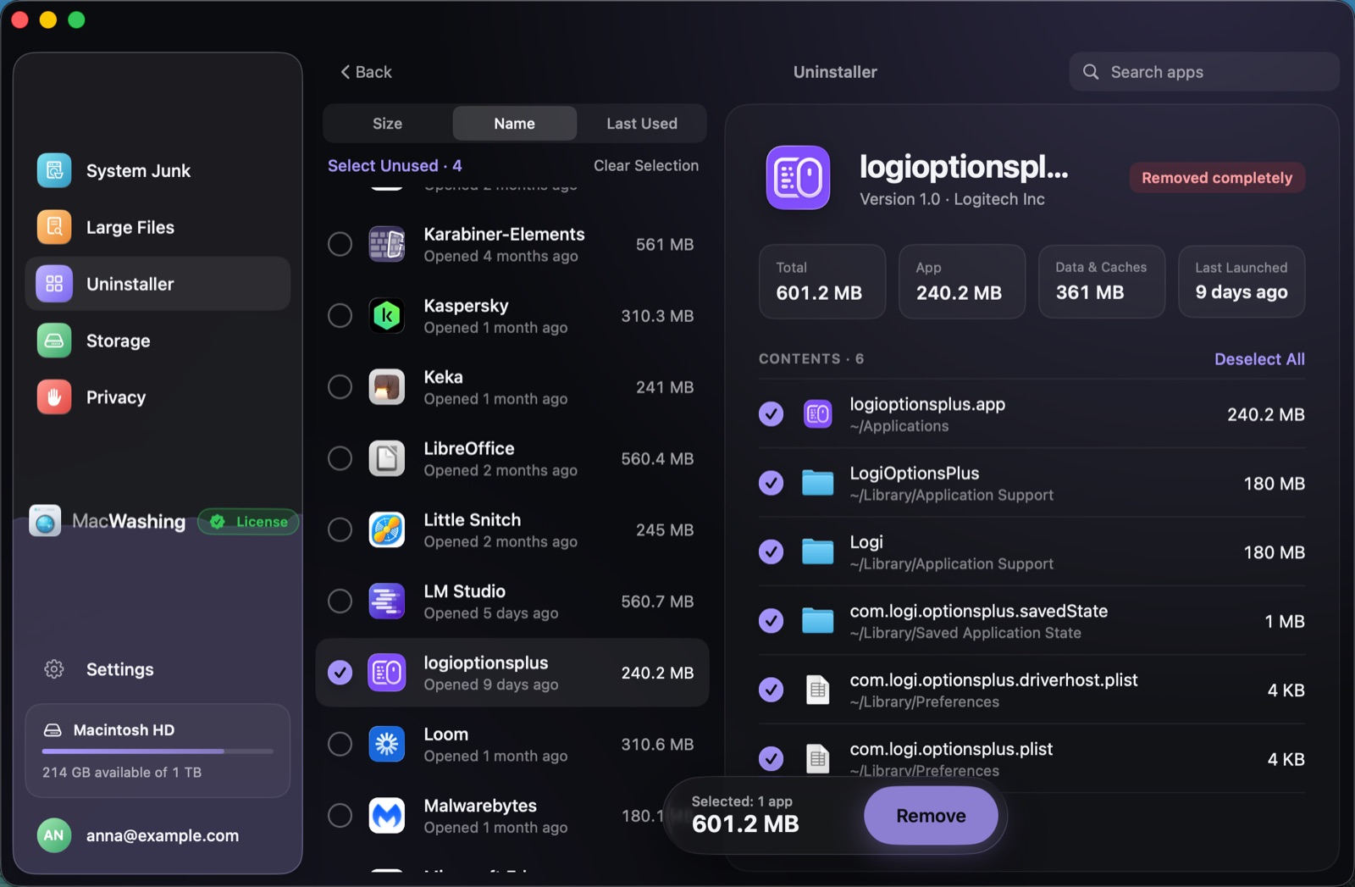This screenshot has height=887, width=1355.
Task: Click Clear Selection
Action: [646, 166]
